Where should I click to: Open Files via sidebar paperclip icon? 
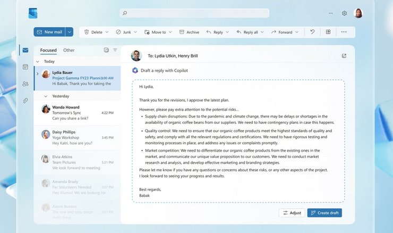coord(25,101)
